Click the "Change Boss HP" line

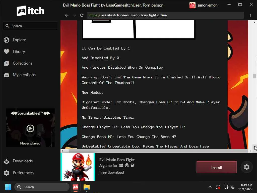tap(129, 137)
